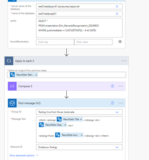The image size is (149, 160).
Task: Open help for the Compose 3 action
Action: click(x=112, y=86)
